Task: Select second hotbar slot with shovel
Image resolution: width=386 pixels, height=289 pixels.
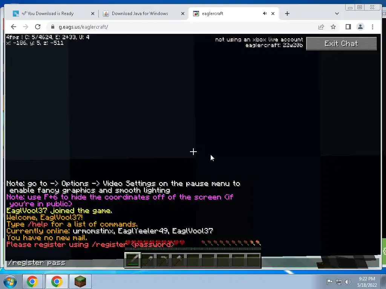Action: pos(148,260)
